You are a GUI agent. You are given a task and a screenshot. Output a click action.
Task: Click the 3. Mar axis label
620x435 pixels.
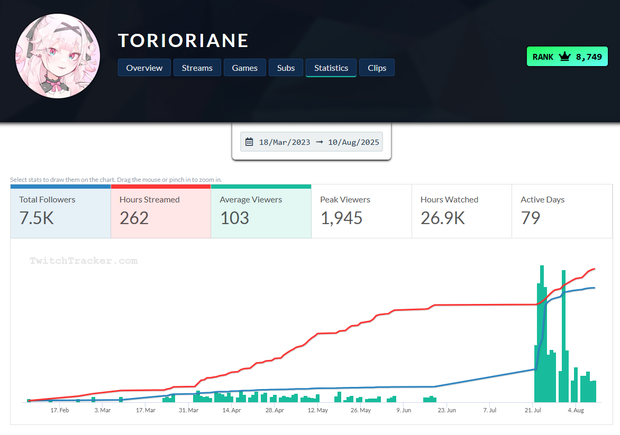click(x=103, y=410)
